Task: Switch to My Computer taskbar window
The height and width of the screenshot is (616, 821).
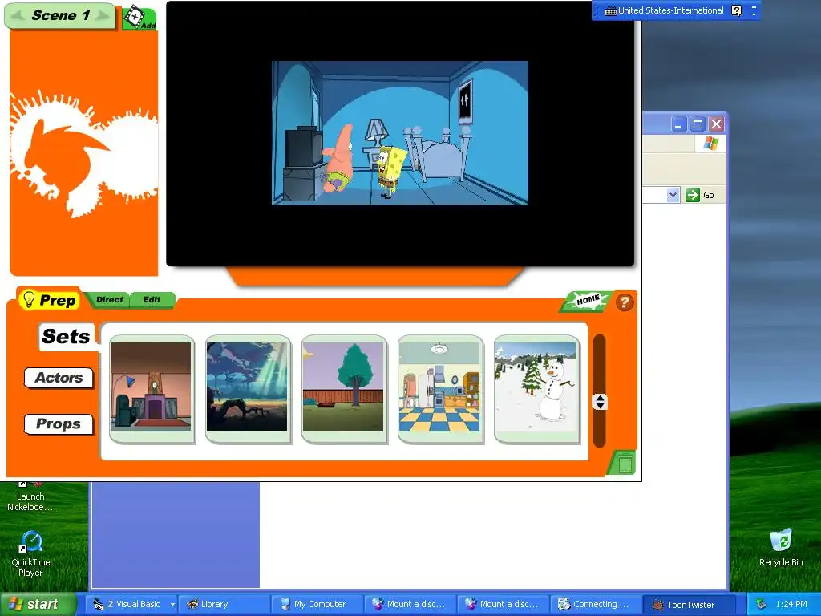Action: (x=317, y=604)
